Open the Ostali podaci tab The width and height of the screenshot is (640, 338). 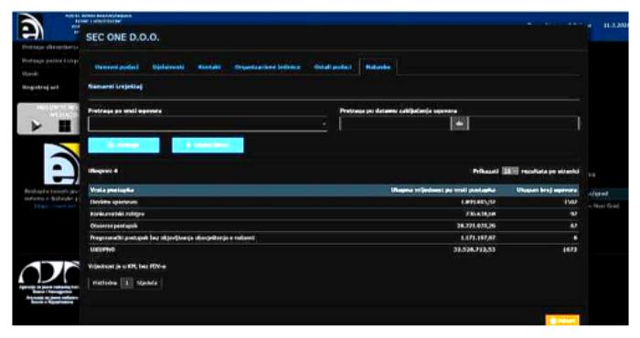[x=333, y=67]
